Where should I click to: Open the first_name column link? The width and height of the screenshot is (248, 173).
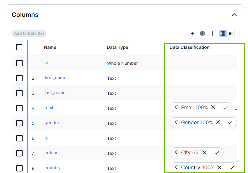point(55,78)
